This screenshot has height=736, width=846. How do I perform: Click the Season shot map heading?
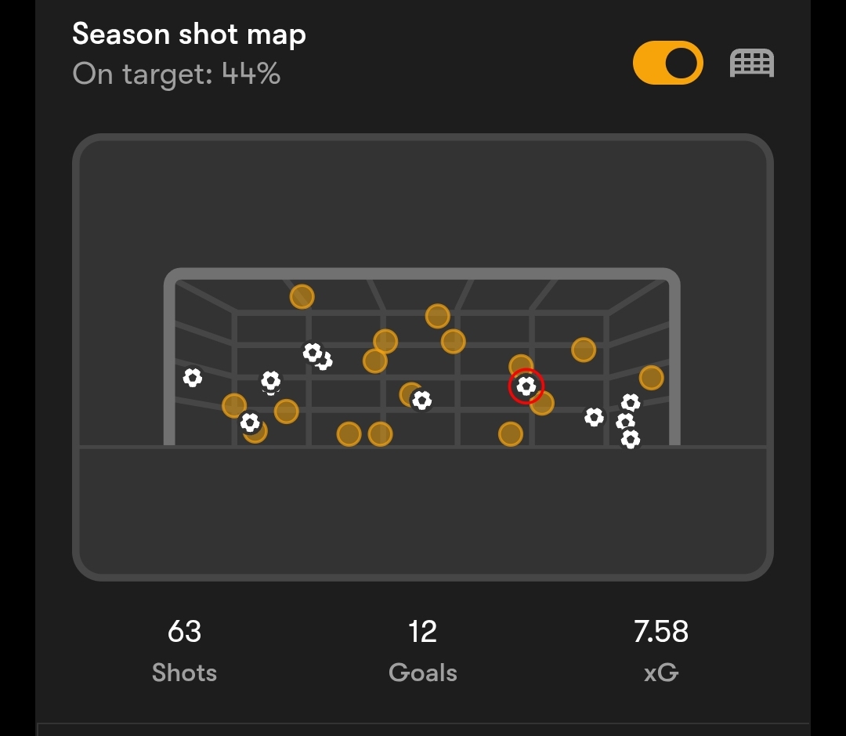[x=190, y=34]
